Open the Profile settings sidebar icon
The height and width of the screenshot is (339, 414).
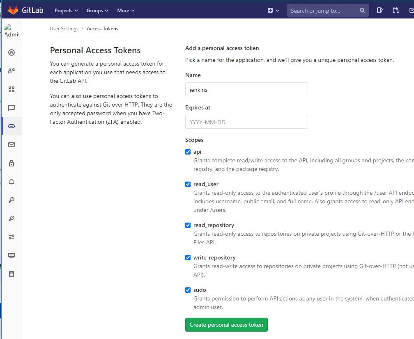11,52
